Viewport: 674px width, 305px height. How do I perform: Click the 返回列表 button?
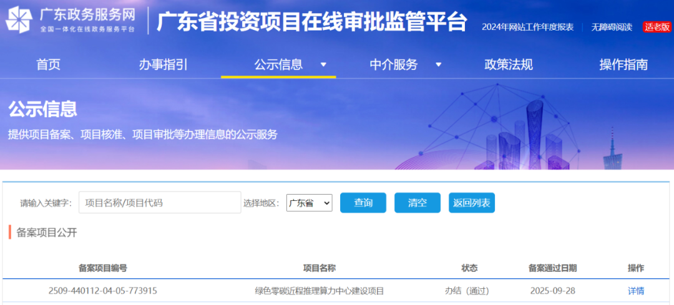471,203
